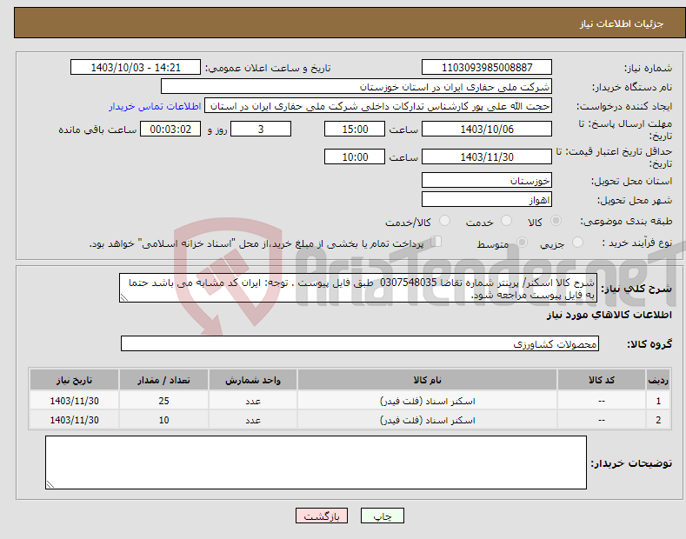This screenshot has height=539, width=686.
Task: Click the goods group field محصولات کشاورزی
Action: pos(360,344)
